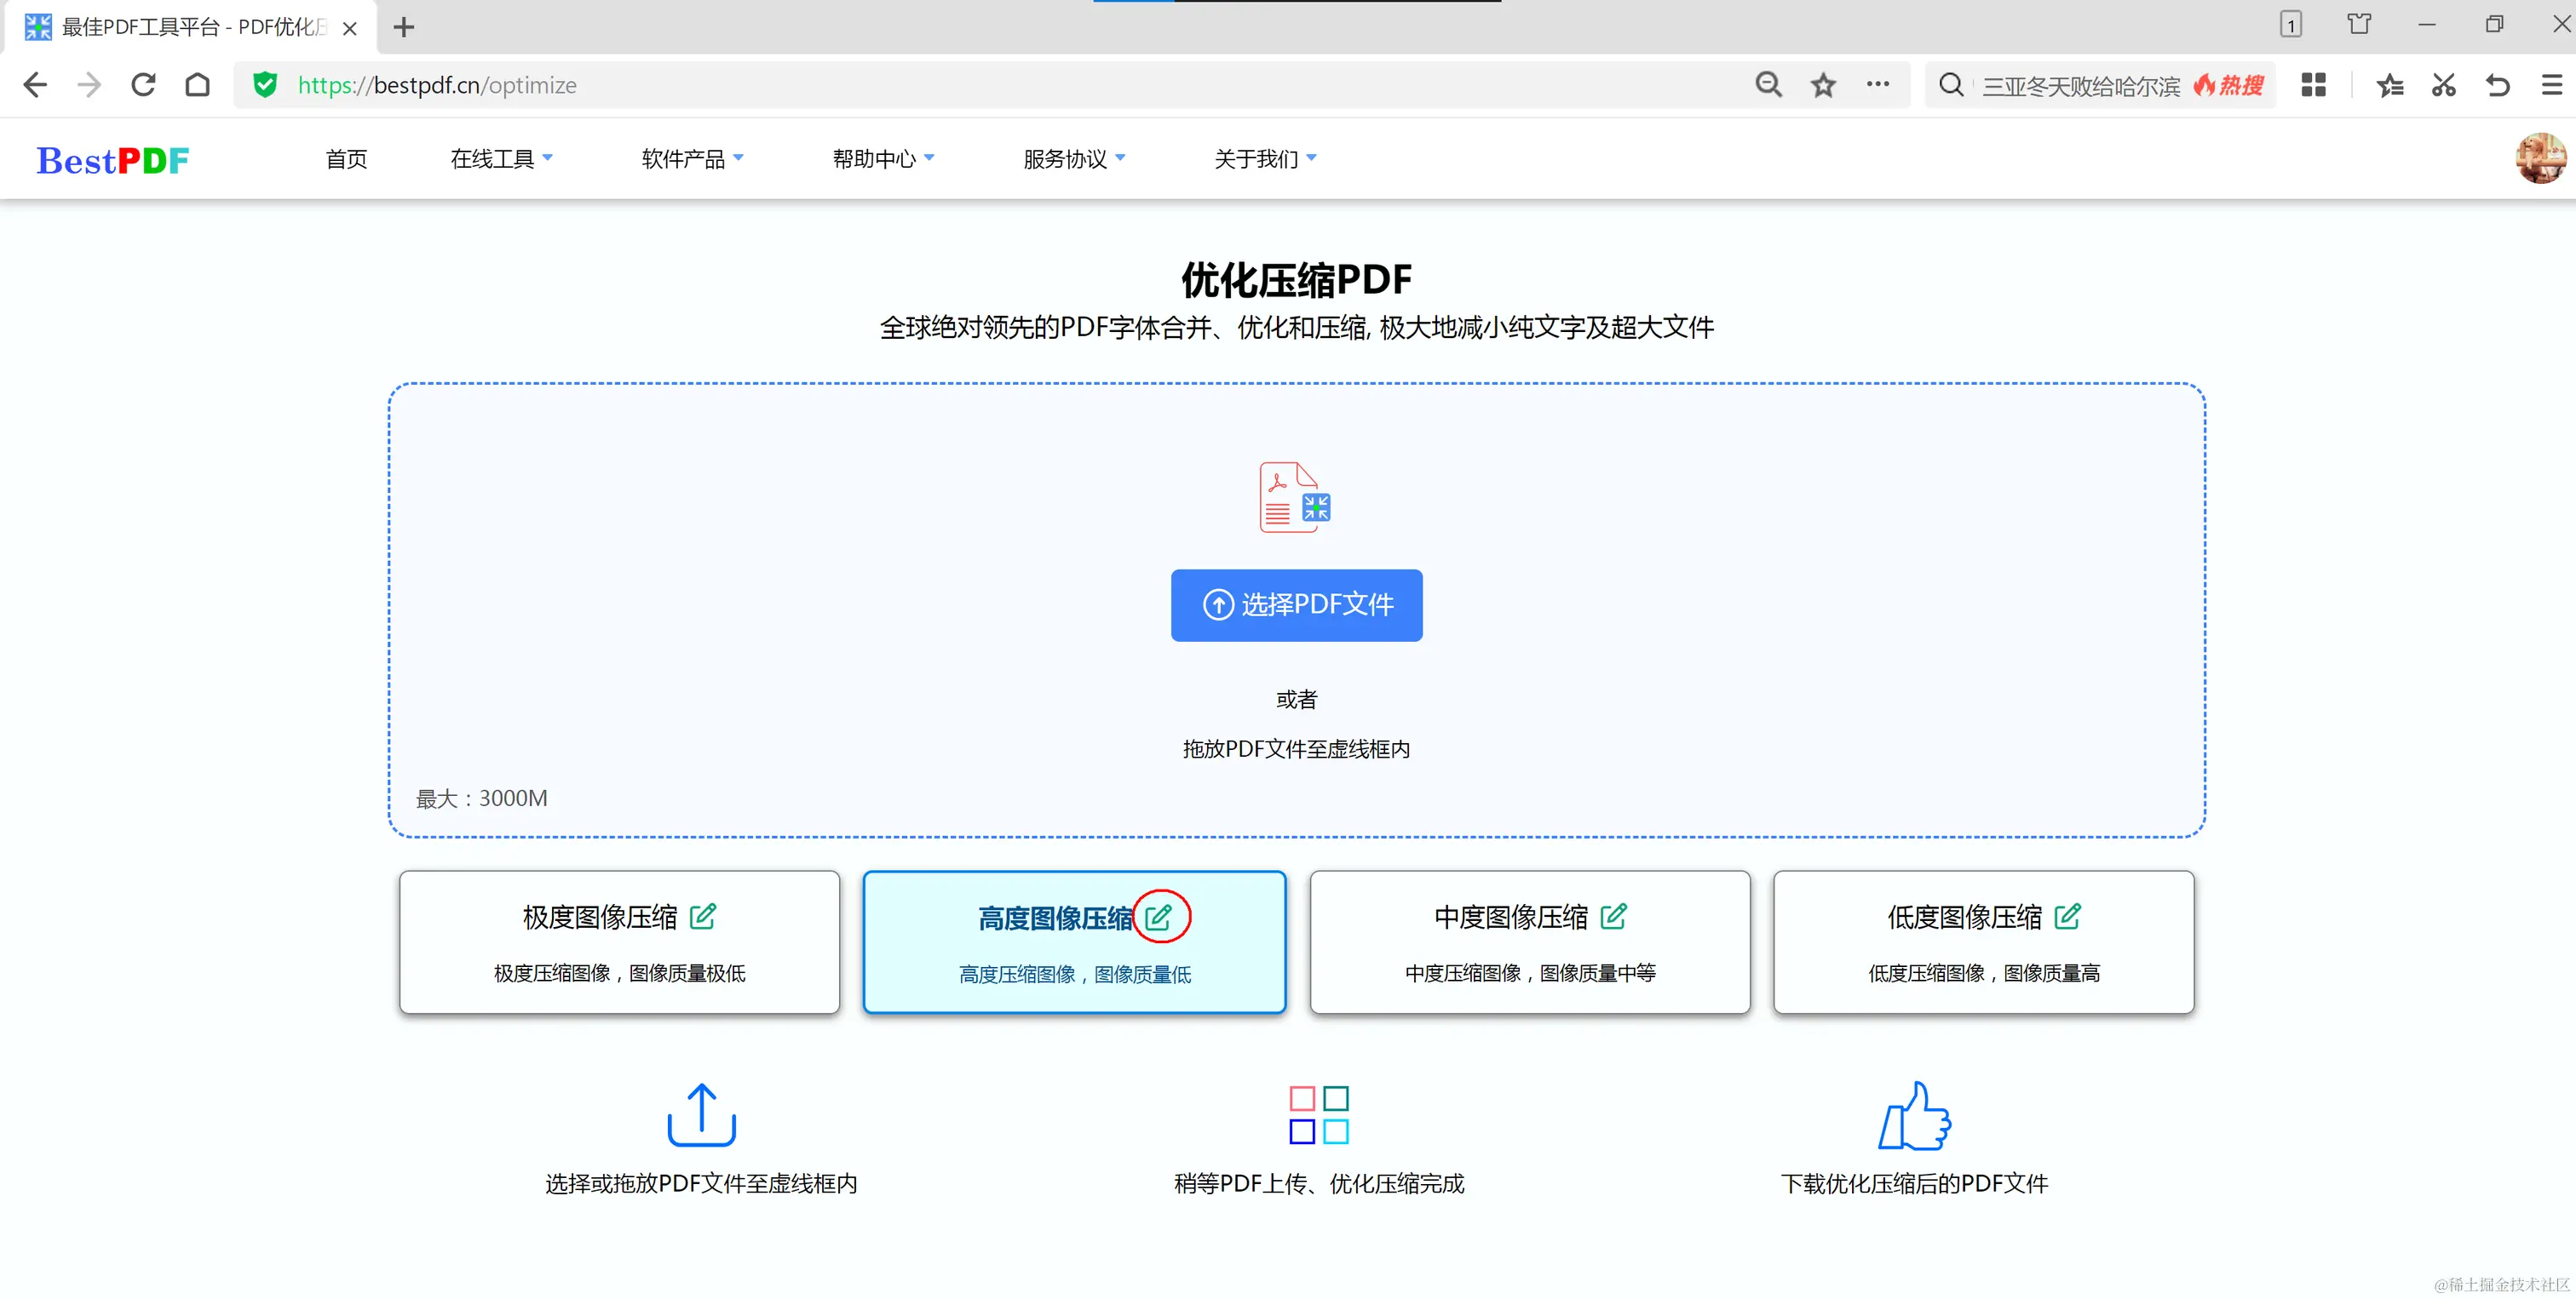Click 选择PDF文件 upload button
The width and height of the screenshot is (2576, 1299).
(x=1296, y=604)
